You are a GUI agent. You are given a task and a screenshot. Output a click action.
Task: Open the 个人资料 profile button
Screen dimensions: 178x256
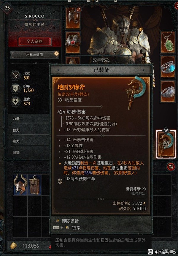click(x=35, y=42)
